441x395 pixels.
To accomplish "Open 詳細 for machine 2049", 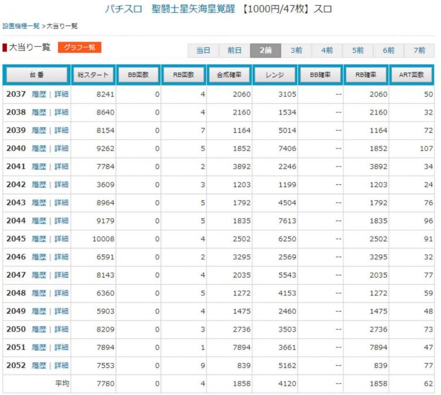I will [61, 311].
